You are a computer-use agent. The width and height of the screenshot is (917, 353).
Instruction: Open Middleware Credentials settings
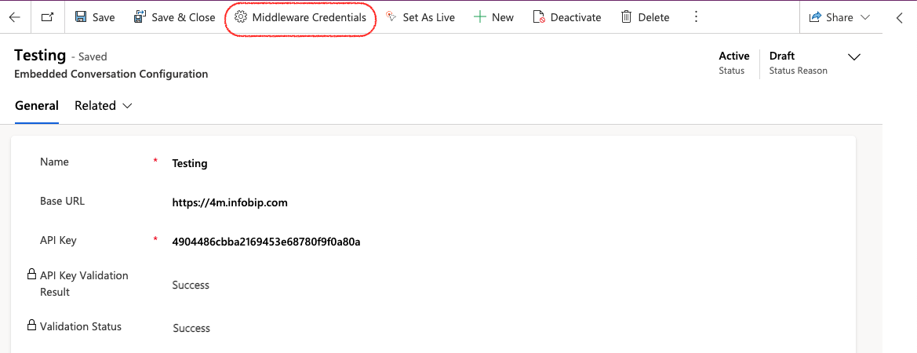pyautogui.click(x=300, y=17)
